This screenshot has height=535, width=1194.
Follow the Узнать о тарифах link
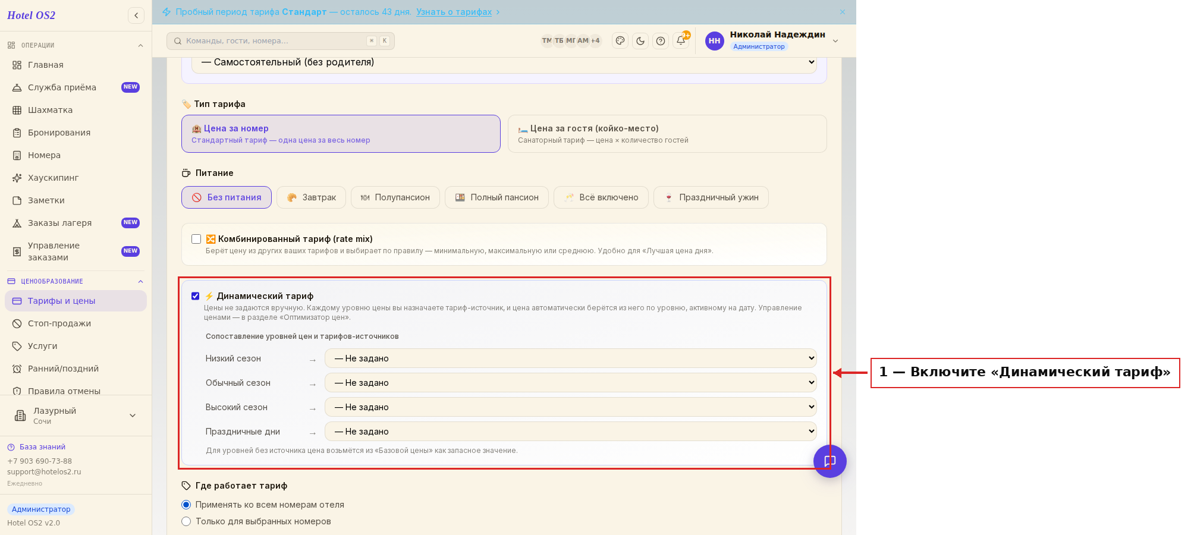click(x=454, y=12)
